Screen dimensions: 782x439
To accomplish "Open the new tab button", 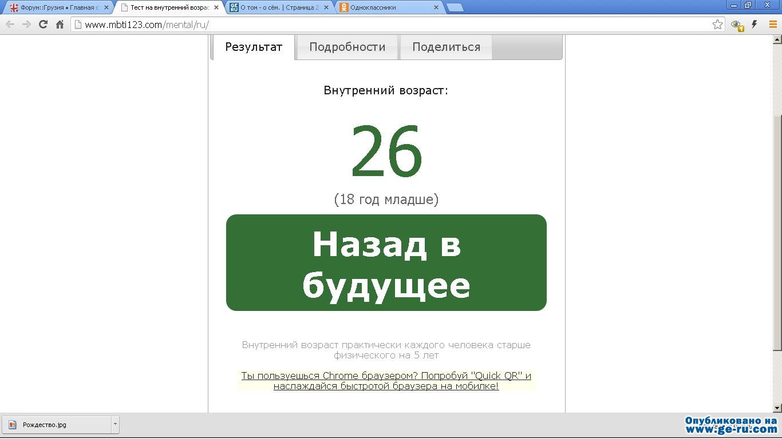I will [x=455, y=8].
